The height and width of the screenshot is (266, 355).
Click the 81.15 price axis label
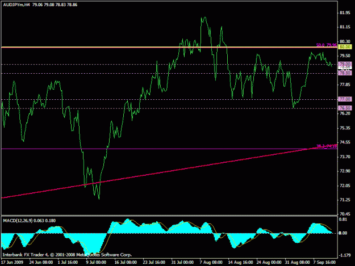click(x=345, y=27)
